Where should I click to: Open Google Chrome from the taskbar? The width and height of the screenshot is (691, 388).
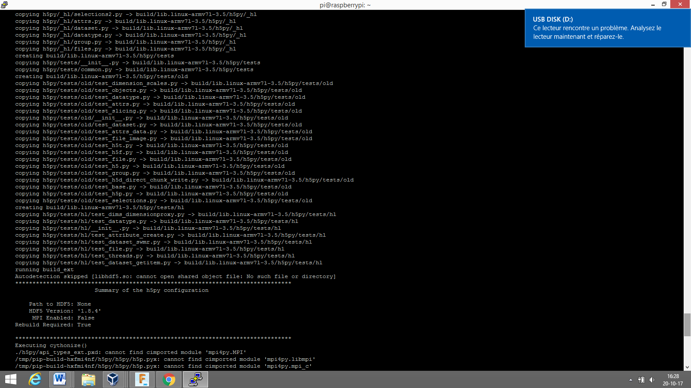tap(168, 379)
